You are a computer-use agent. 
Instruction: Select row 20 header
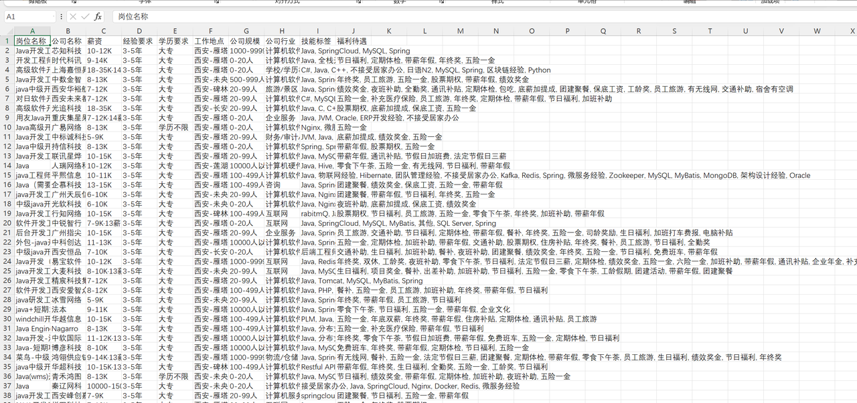(7, 223)
